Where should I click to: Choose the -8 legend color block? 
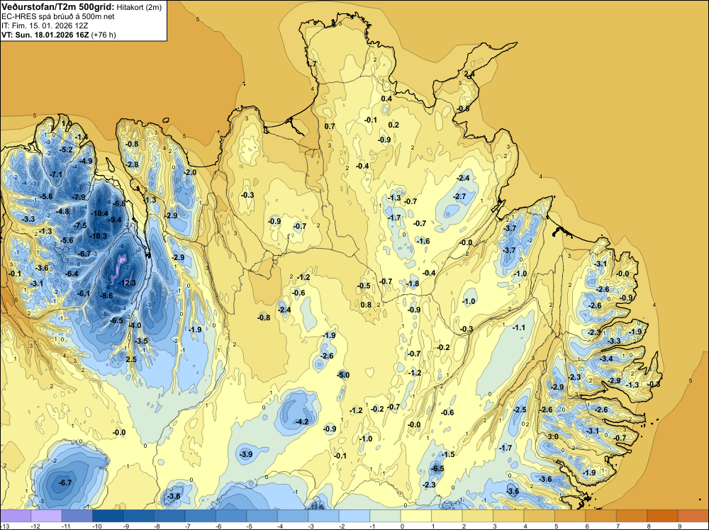pyautogui.click(x=169, y=516)
